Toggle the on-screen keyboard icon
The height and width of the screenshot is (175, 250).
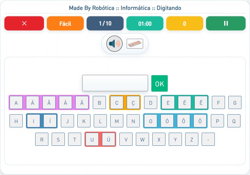coord(135,44)
